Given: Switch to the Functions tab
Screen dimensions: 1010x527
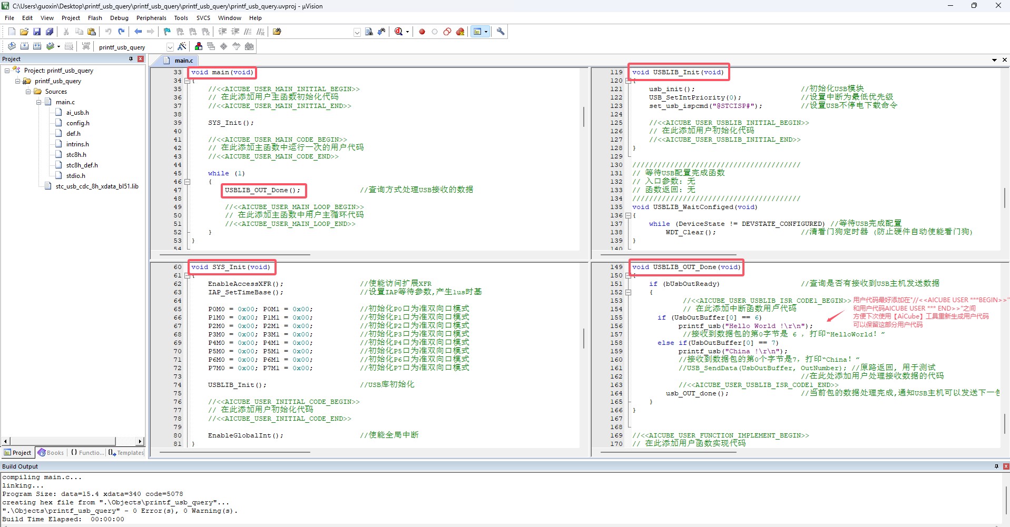Looking at the screenshot, I should click(87, 453).
